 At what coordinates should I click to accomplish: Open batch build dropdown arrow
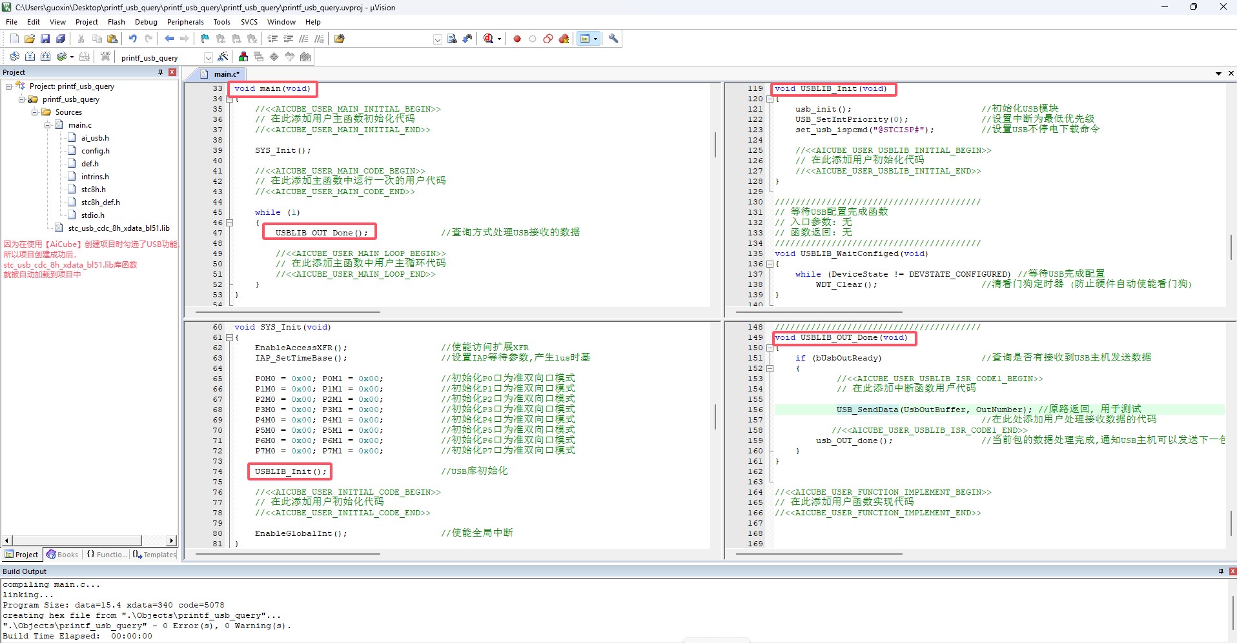(72, 57)
